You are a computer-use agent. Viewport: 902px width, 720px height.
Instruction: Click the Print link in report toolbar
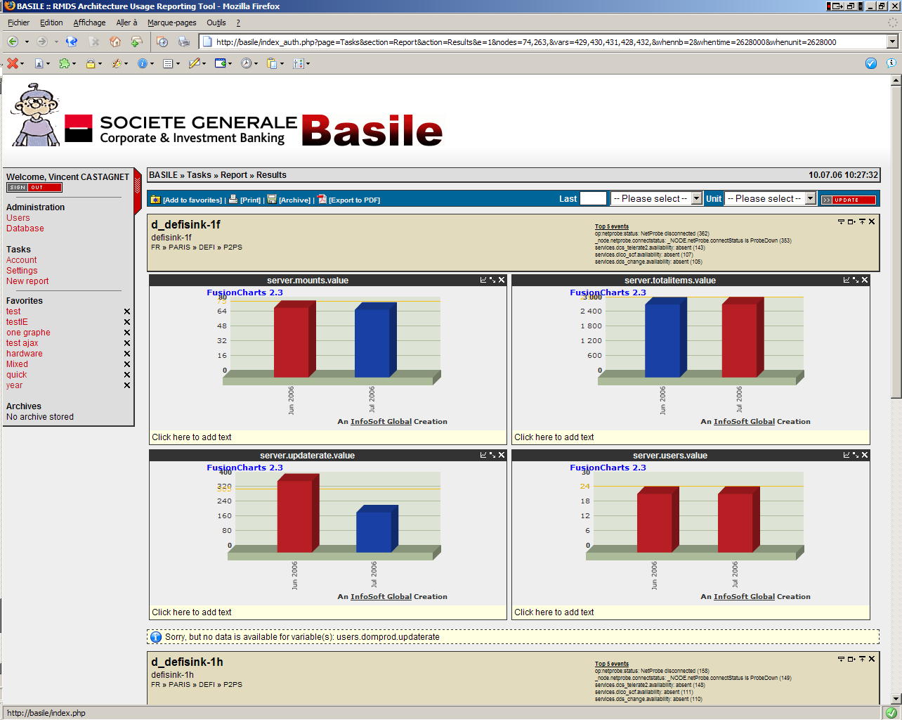pos(250,200)
